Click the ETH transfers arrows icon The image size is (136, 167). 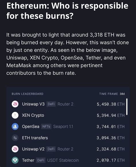click(x=15, y=138)
